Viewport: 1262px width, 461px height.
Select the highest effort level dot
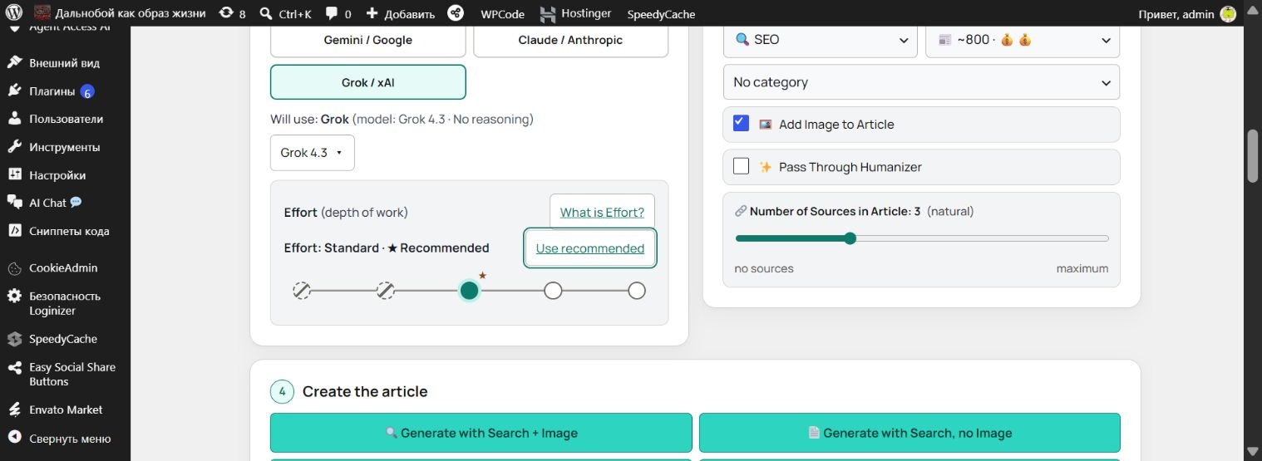[x=637, y=291]
